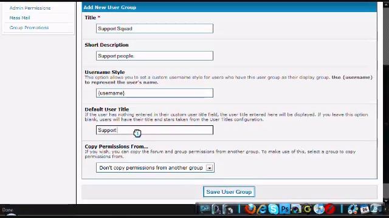
Task: Open Admin Permissions in sidebar
Action: 30,8
